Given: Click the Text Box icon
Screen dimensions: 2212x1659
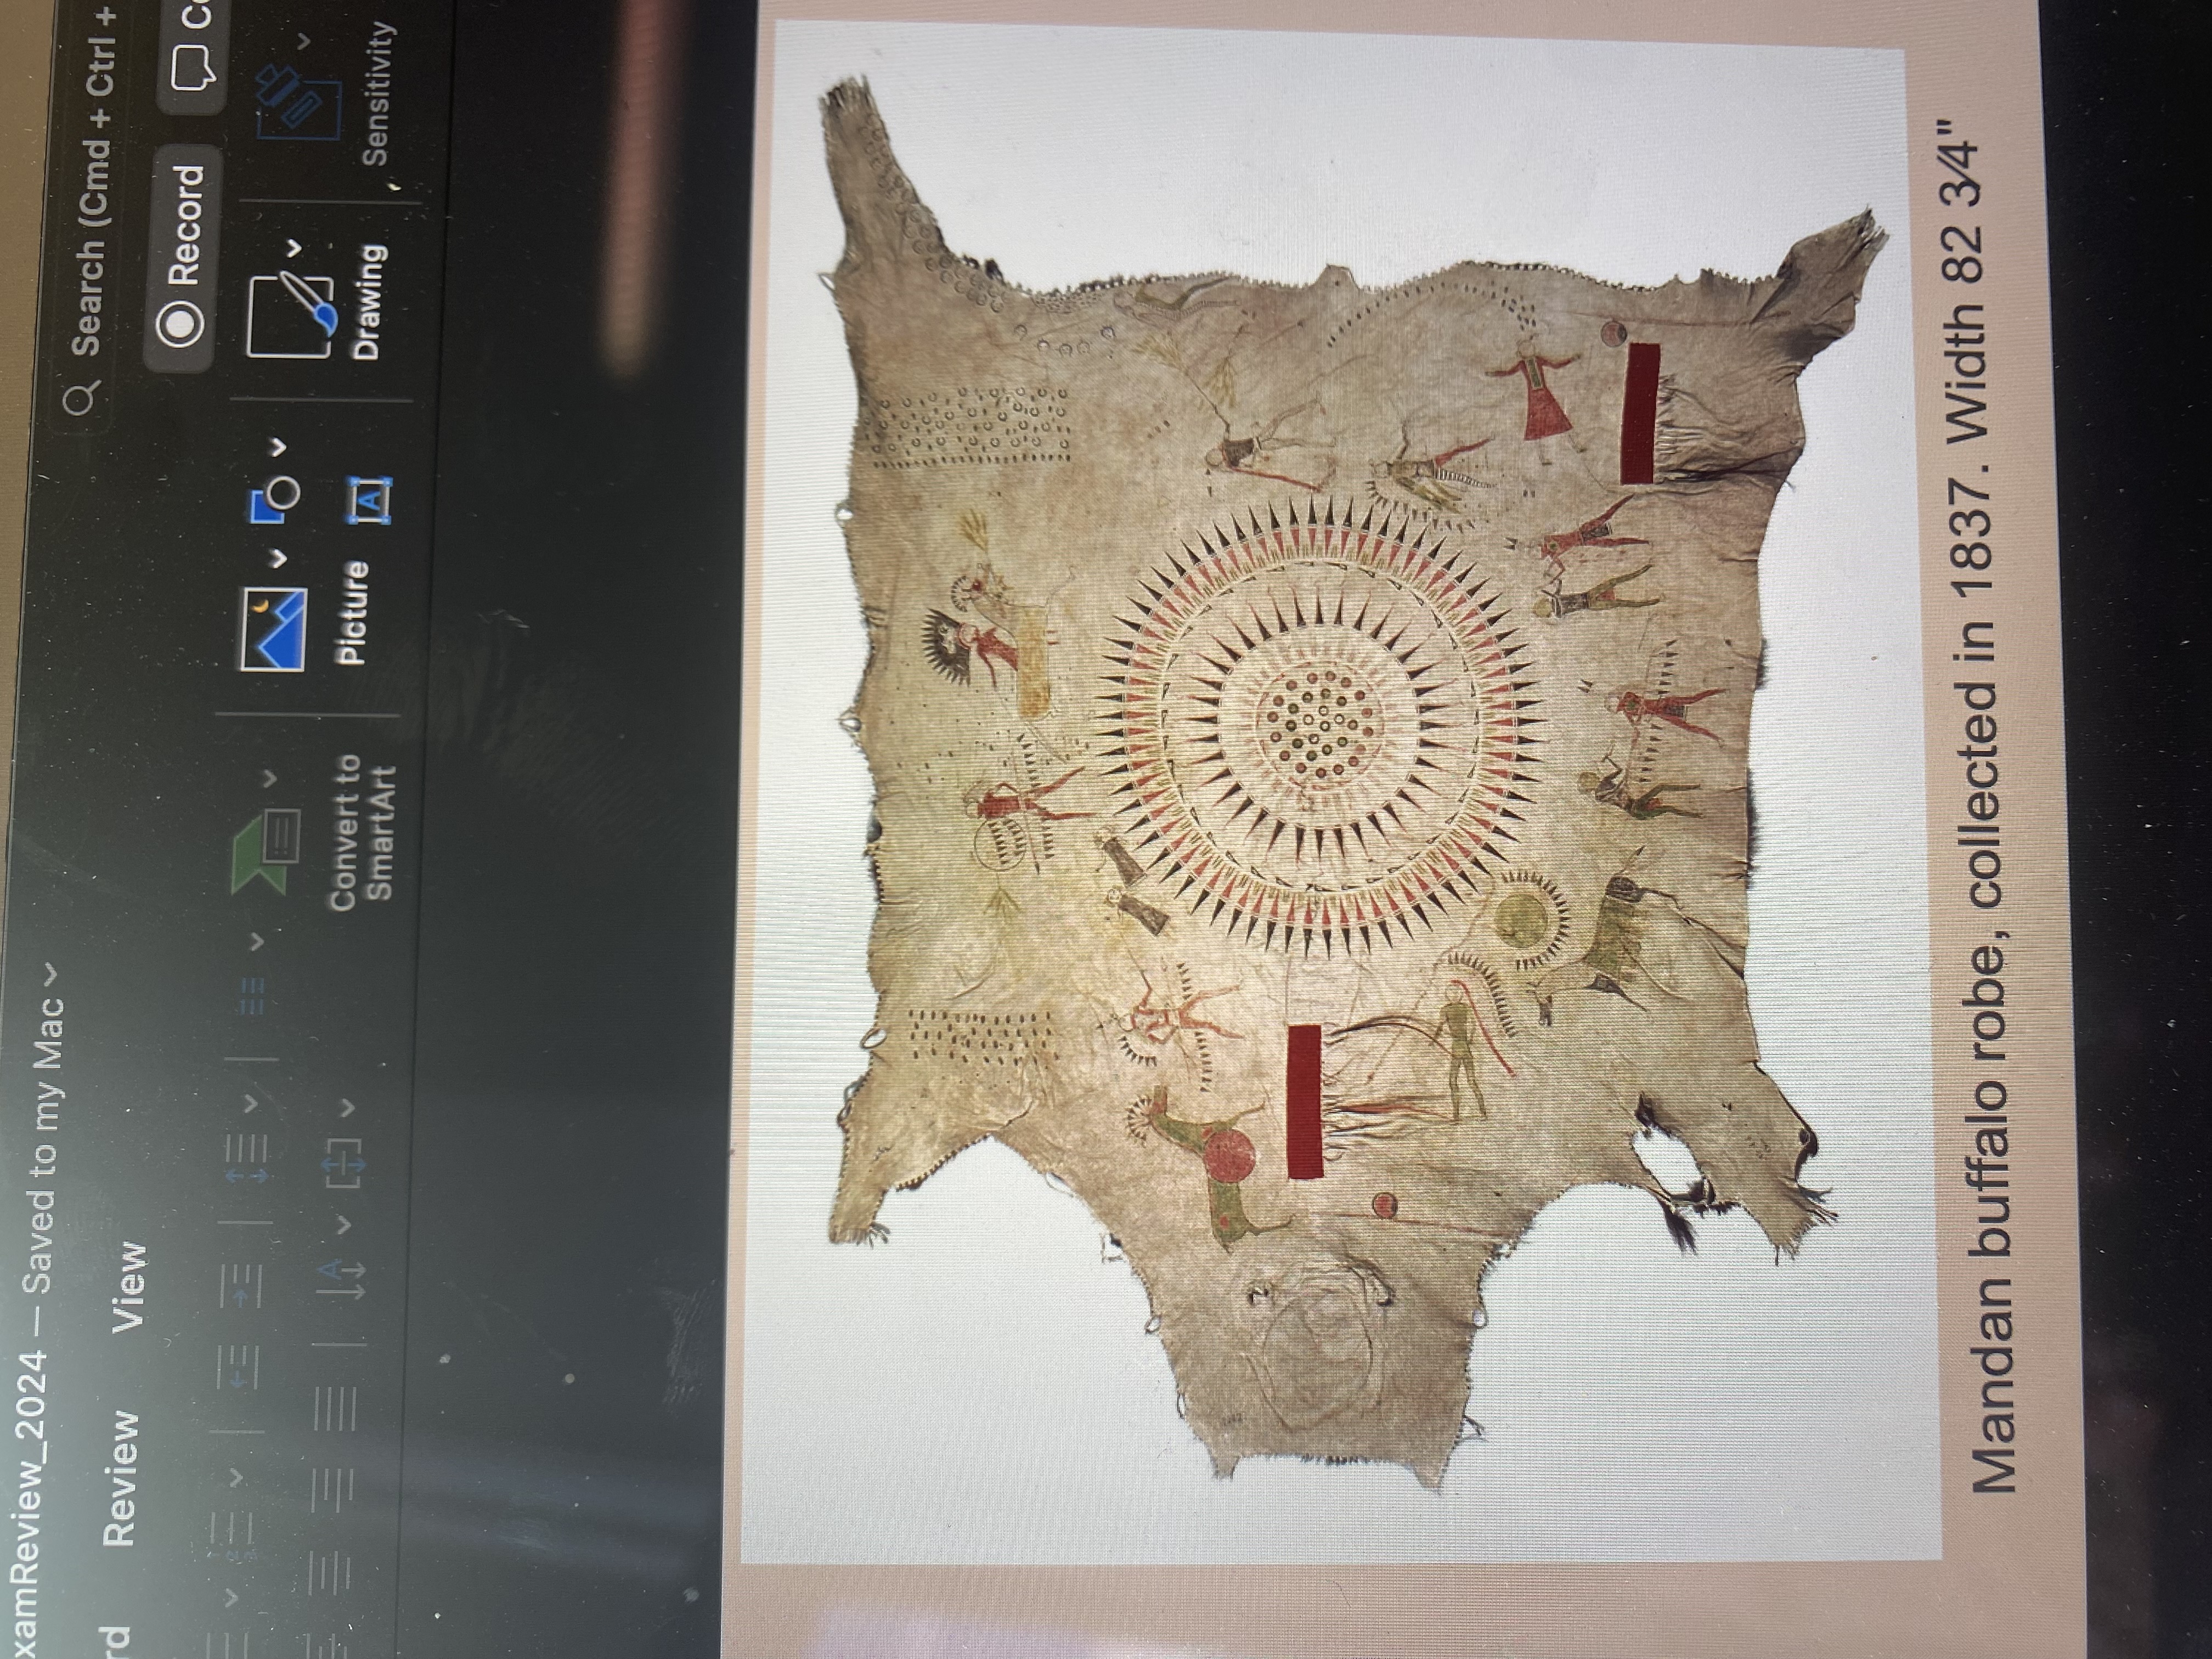Looking at the screenshot, I should pos(369,499).
